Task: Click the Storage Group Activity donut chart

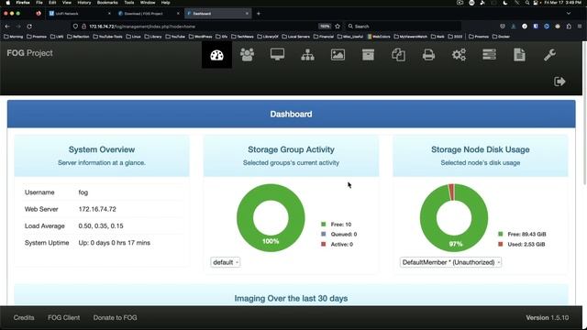Action: coord(271,218)
